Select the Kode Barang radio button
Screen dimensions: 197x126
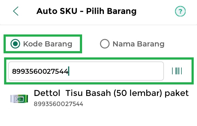(15, 44)
